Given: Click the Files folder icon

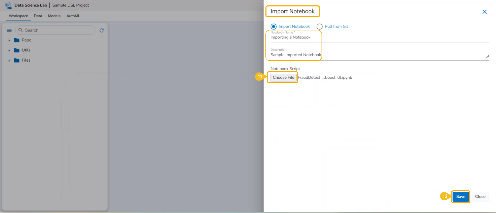Looking at the screenshot, I should point(17,60).
